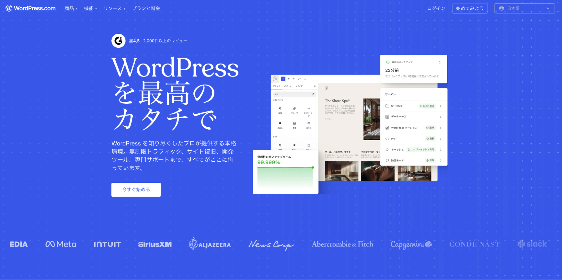Open the メディア tab
Screen dimensions: 562x280
(299, 86)
